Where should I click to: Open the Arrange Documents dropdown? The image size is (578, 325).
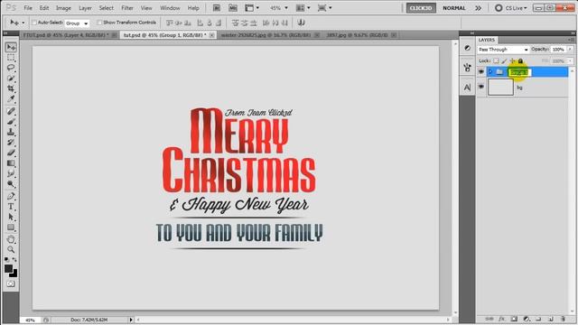[303, 8]
